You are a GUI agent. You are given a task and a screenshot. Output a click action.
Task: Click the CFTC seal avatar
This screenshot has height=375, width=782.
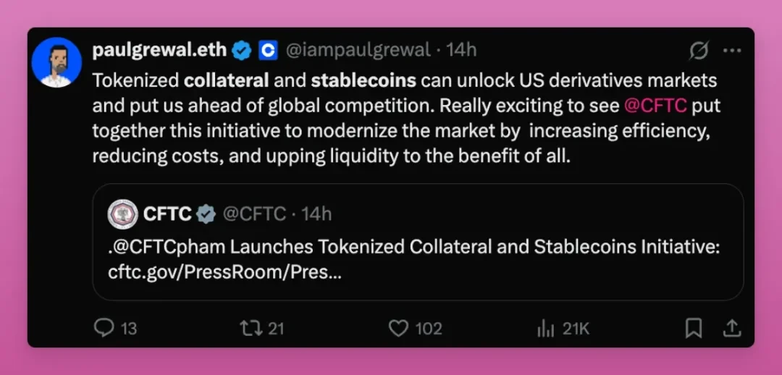coord(122,214)
